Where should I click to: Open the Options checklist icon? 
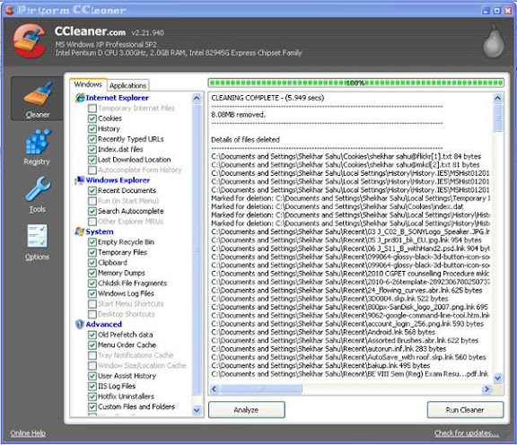pos(38,236)
